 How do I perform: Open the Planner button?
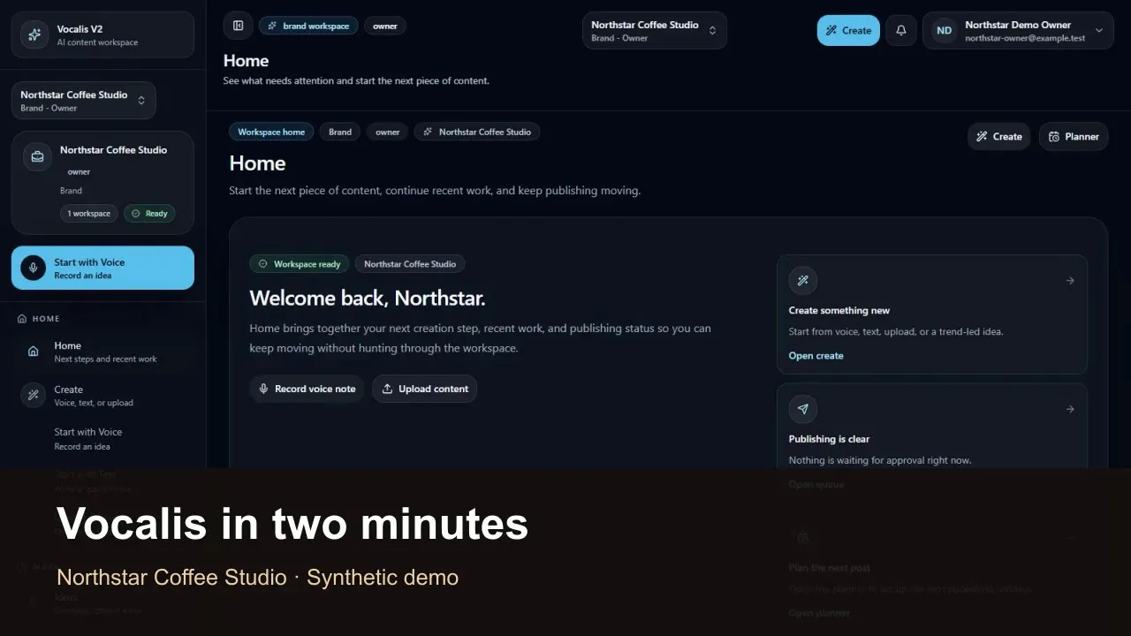(1074, 136)
